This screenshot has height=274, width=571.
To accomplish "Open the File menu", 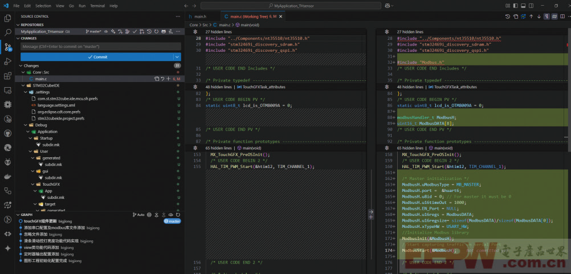I will click(17, 6).
